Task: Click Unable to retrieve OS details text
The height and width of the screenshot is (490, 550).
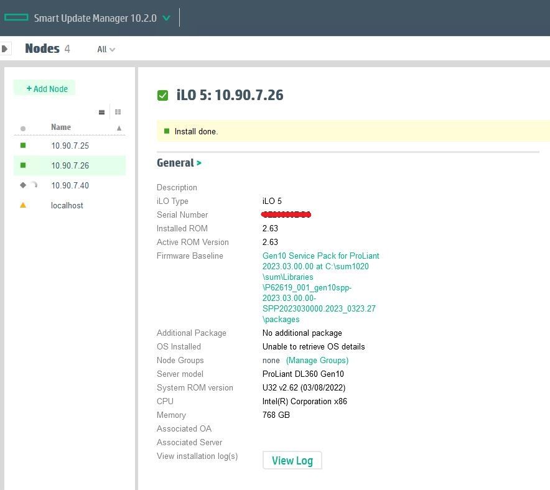Action: [314, 346]
